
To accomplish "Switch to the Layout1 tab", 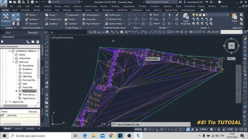I will [x=18, y=129].
